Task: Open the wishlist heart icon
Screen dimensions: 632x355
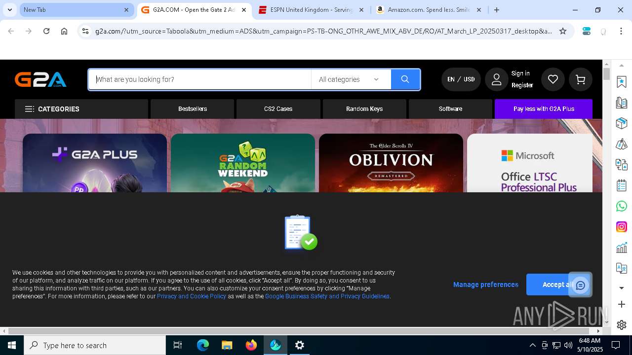Action: pos(553,79)
